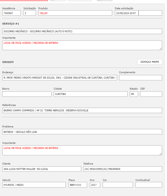167x196 pixels.
Task: Click the empty CEP field
Action: [x=151, y=94]
